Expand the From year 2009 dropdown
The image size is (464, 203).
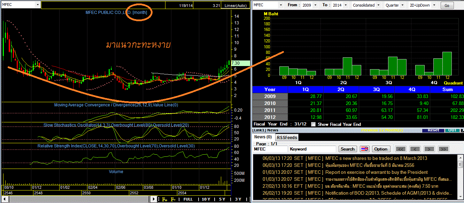tap(316, 5)
